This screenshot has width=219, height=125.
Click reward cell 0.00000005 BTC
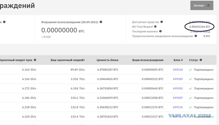[x=153, y=70]
